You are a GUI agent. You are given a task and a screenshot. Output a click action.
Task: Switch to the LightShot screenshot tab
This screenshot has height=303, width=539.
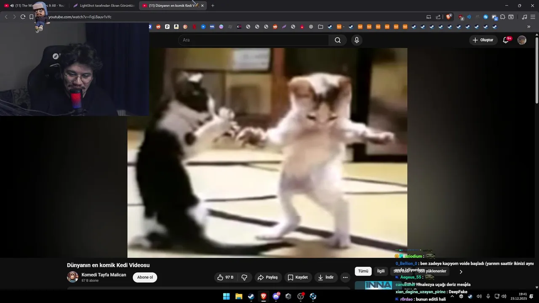104,5
